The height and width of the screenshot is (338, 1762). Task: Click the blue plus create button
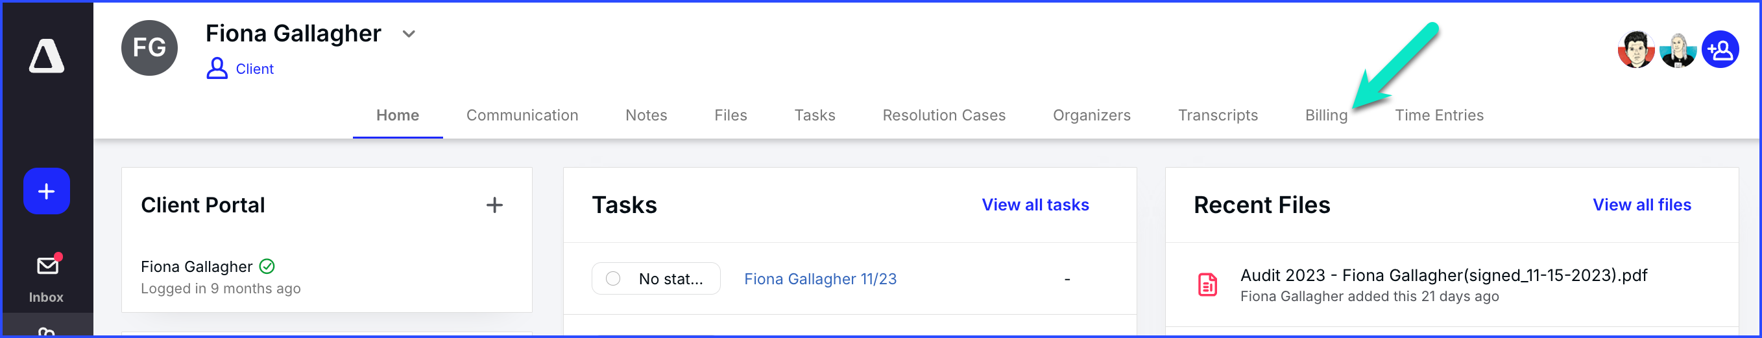point(47,191)
